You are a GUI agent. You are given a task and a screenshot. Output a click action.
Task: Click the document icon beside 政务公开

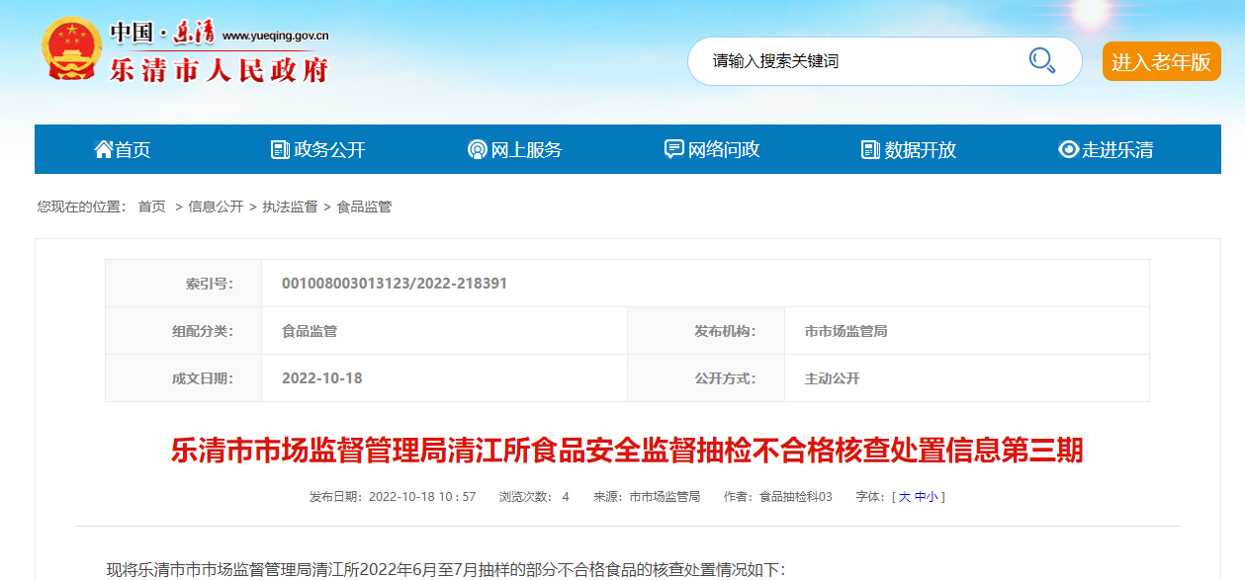coord(280,149)
